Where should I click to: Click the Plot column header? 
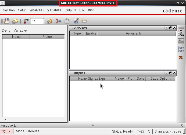click(130, 79)
